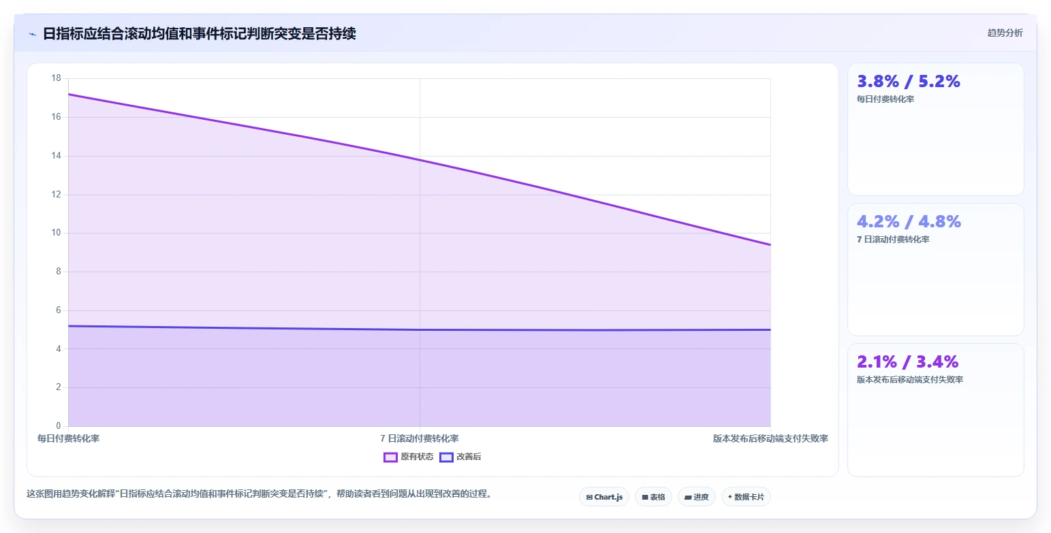This screenshot has width=1051, height=533.
Task: Toggle the 原有状态 legend swatch
Action: [390, 457]
